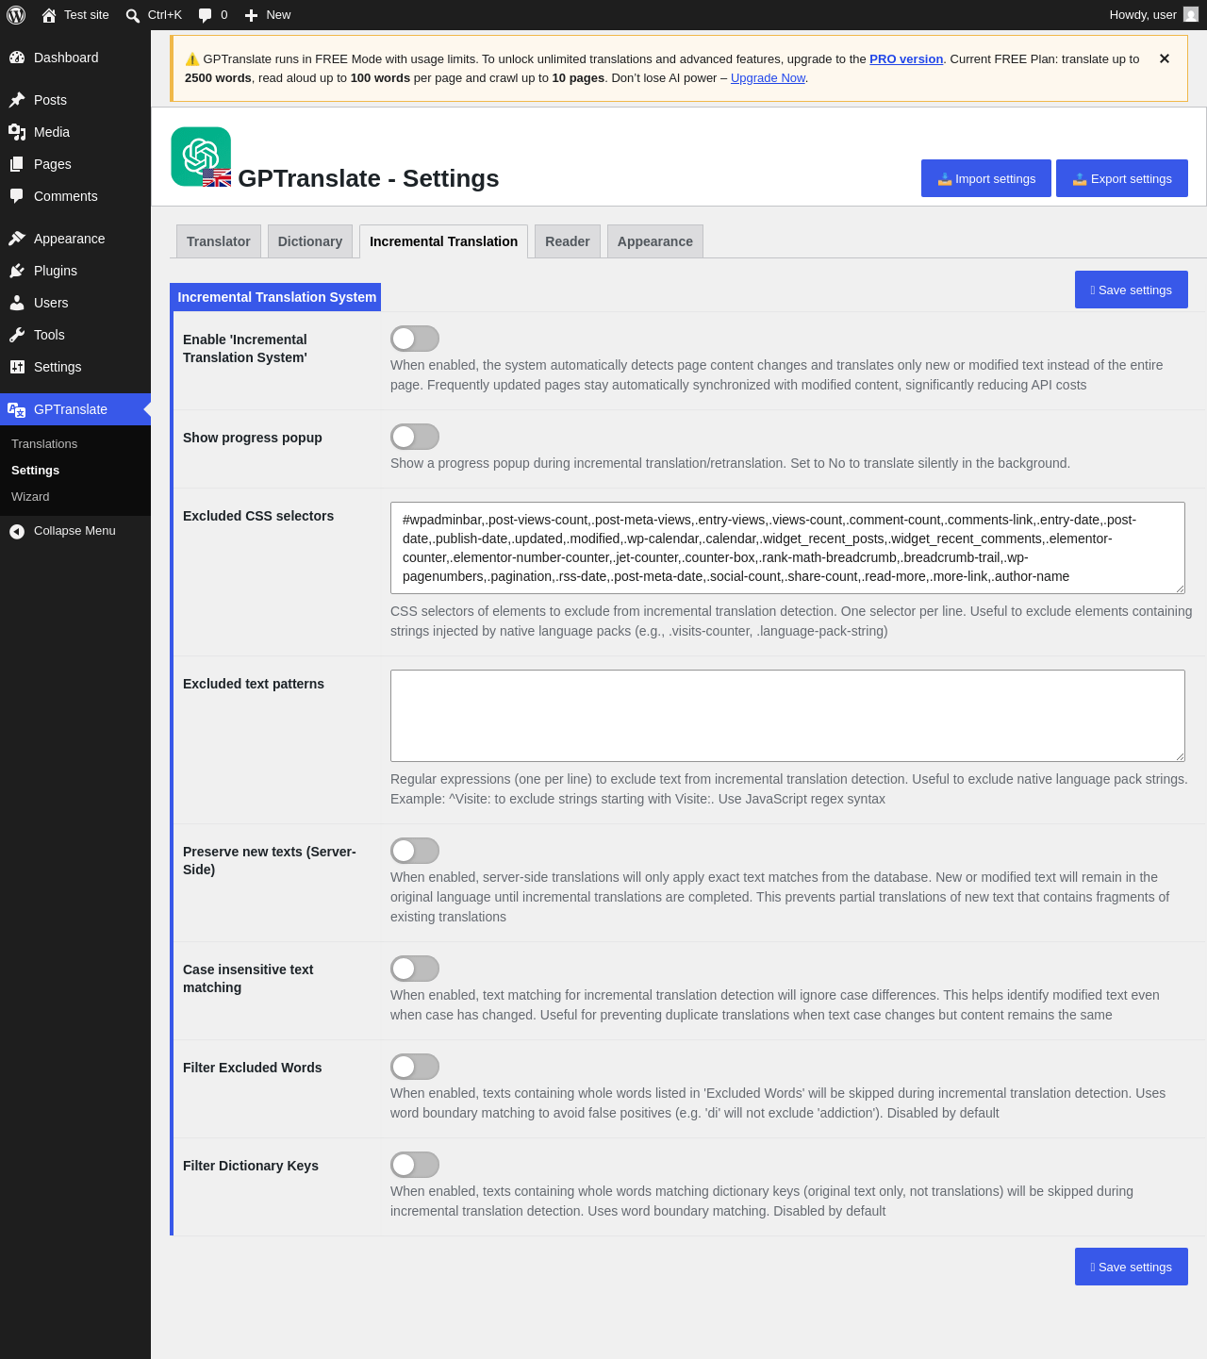
Task: Open the Appearance settings tab
Action: click(655, 241)
